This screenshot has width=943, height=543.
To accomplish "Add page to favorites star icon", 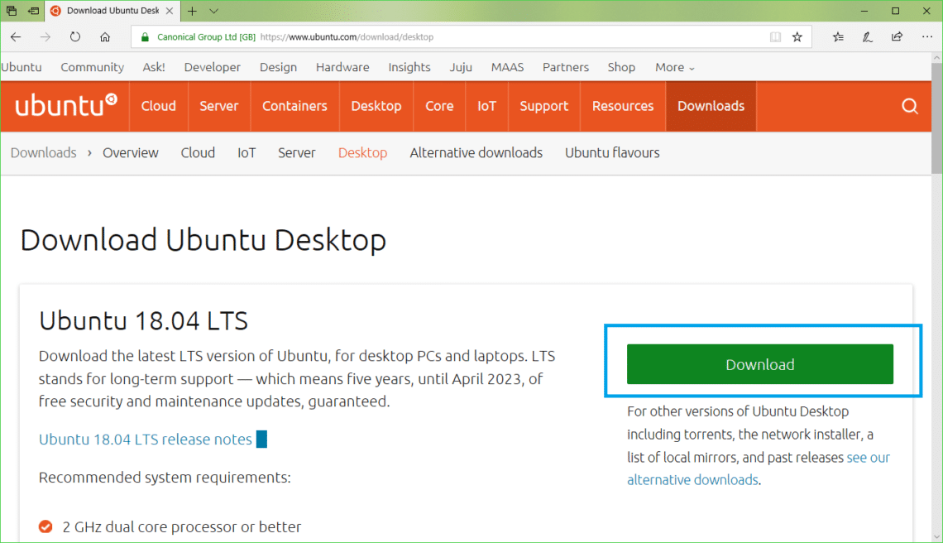I will pos(797,37).
